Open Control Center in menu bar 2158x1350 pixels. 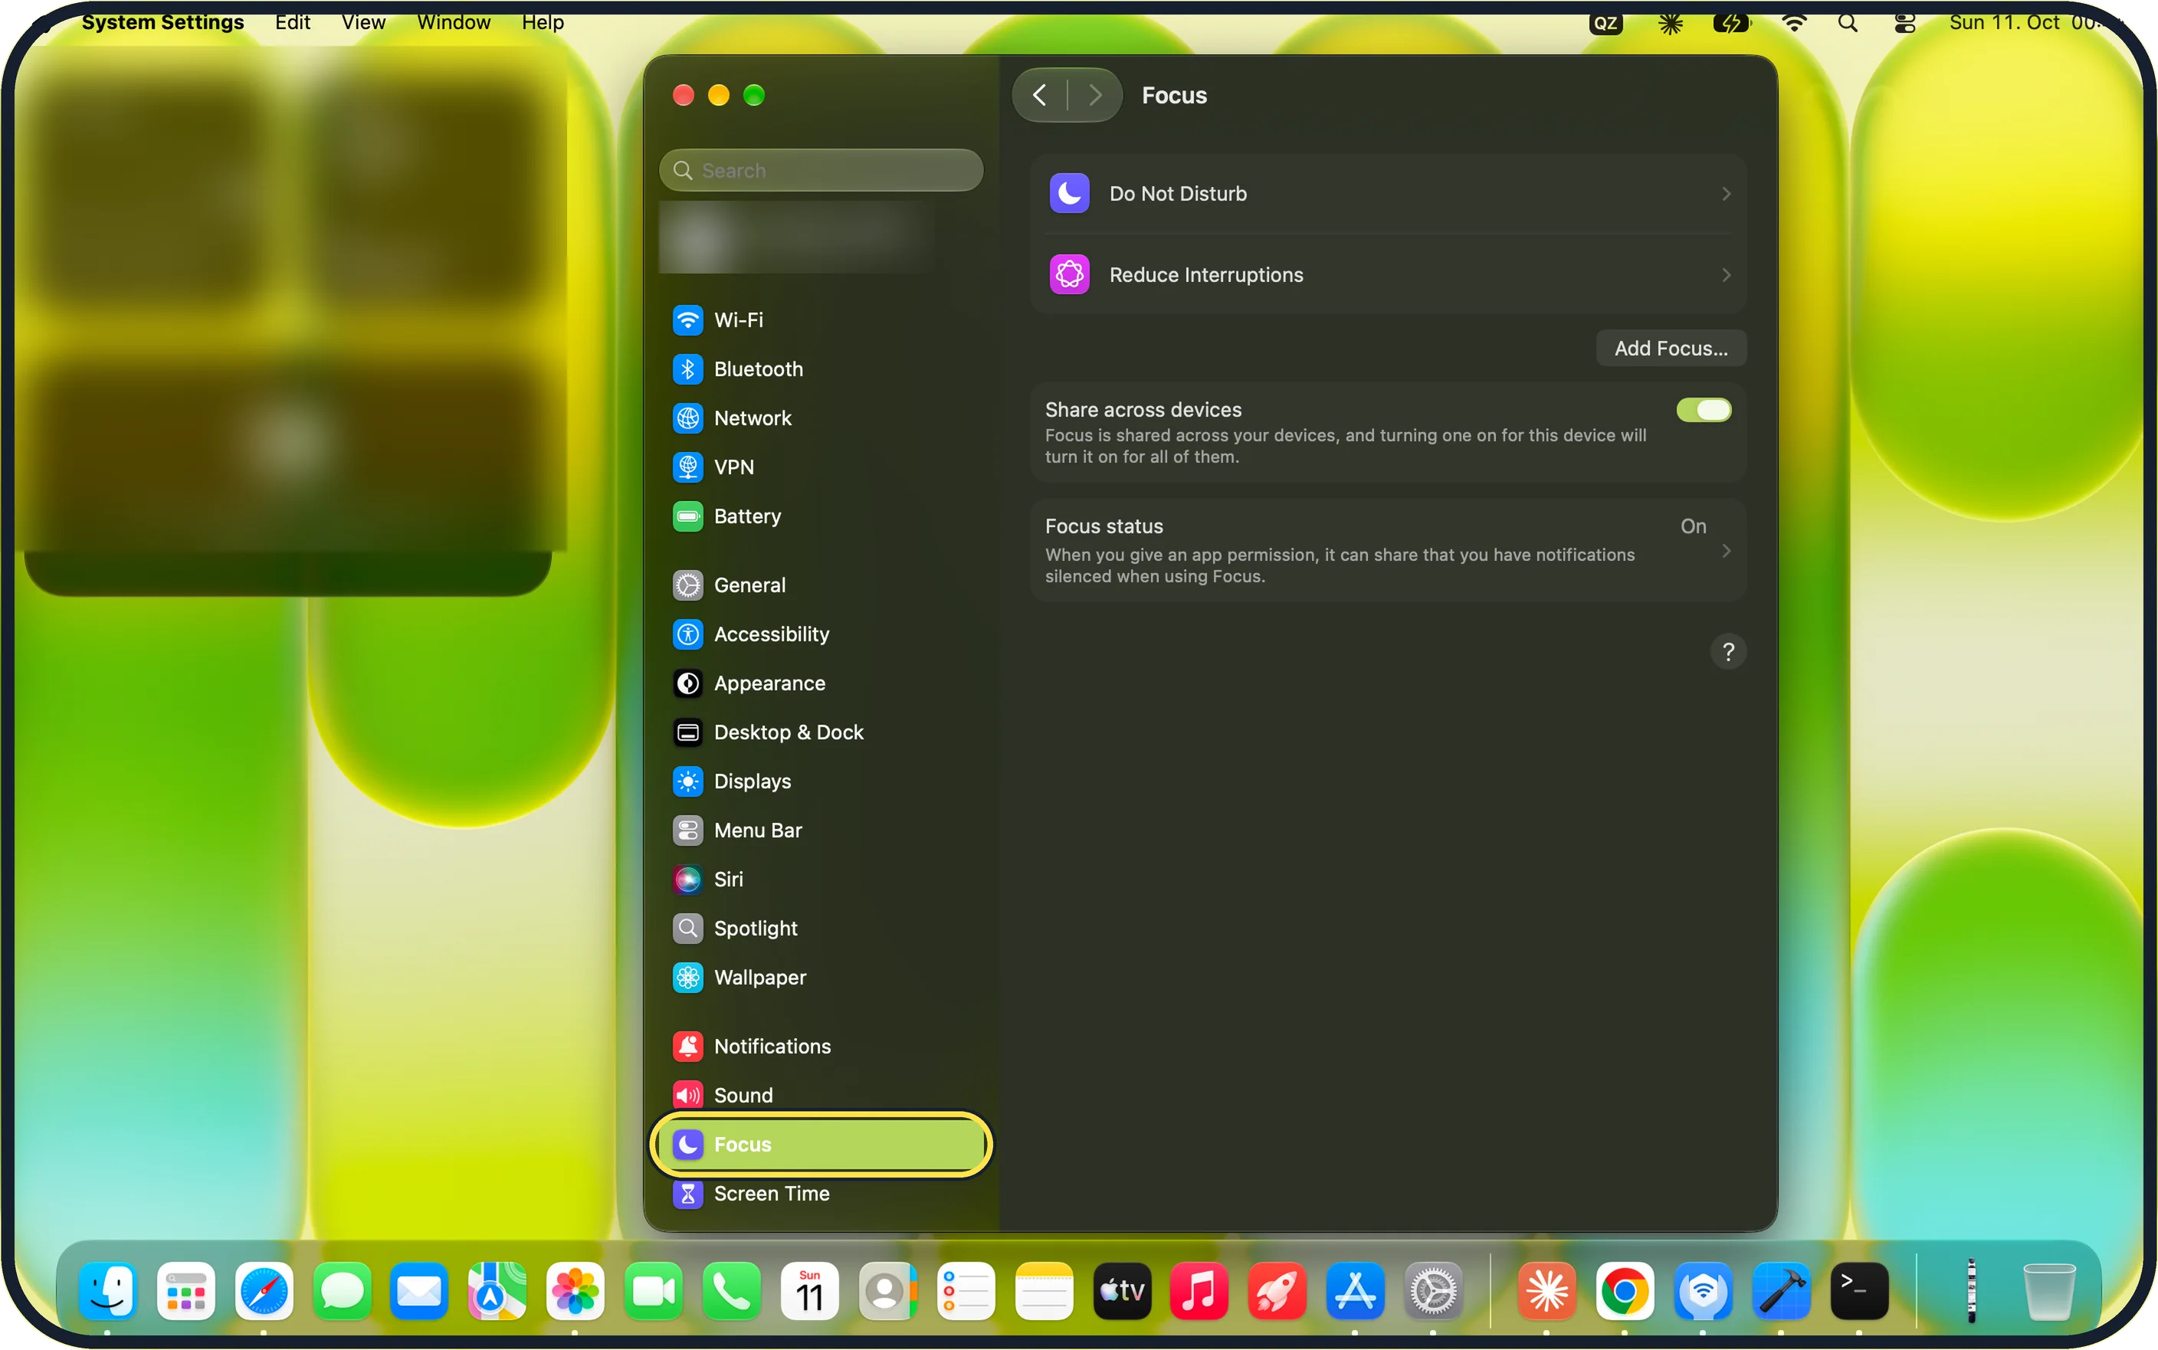point(1904,23)
